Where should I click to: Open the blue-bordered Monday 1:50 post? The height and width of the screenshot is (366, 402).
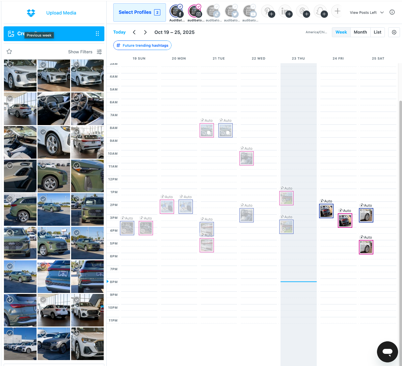186,207
